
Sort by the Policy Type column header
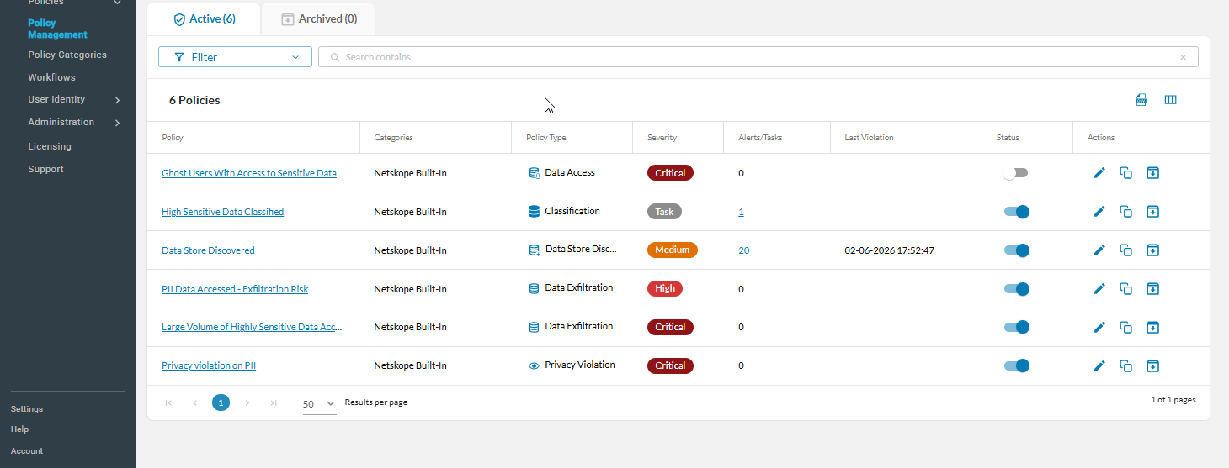tap(546, 138)
